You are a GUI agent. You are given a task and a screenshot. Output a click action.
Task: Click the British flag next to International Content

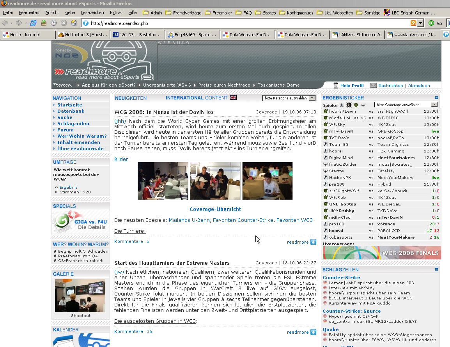pos(233,98)
